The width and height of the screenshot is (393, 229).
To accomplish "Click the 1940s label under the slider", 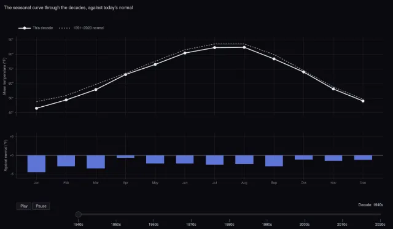I will click(78, 224).
